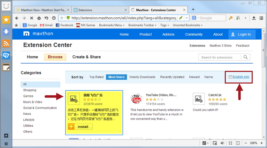Open the CatchCat extension title
The width and height of the screenshot is (267, 148).
215,95
